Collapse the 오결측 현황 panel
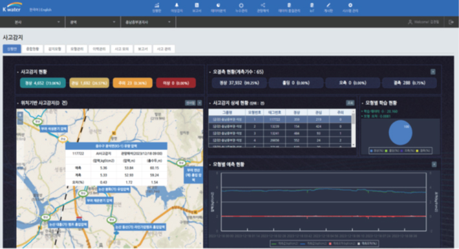Viewport: 459px width, 249px height. point(433,72)
